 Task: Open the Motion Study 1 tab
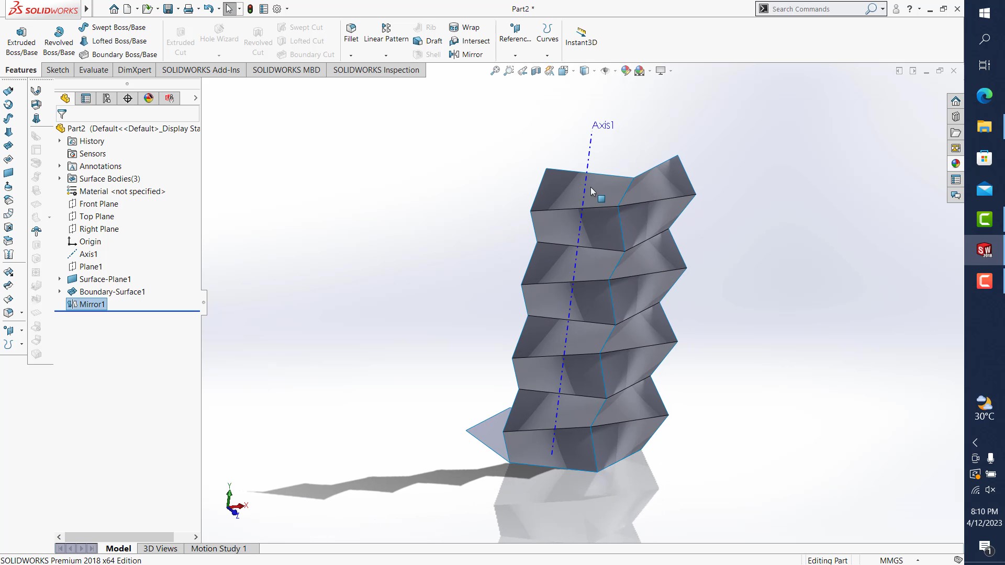click(218, 548)
